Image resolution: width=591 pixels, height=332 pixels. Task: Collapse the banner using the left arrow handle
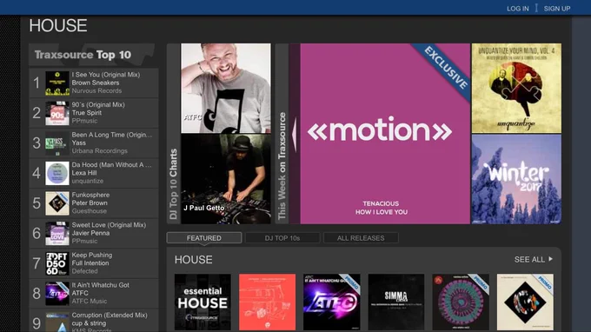tap(295, 134)
